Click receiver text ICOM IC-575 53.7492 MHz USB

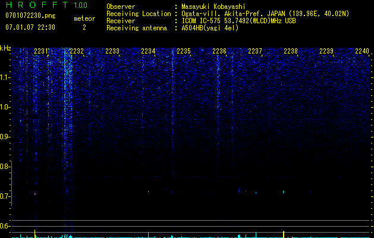238,21
